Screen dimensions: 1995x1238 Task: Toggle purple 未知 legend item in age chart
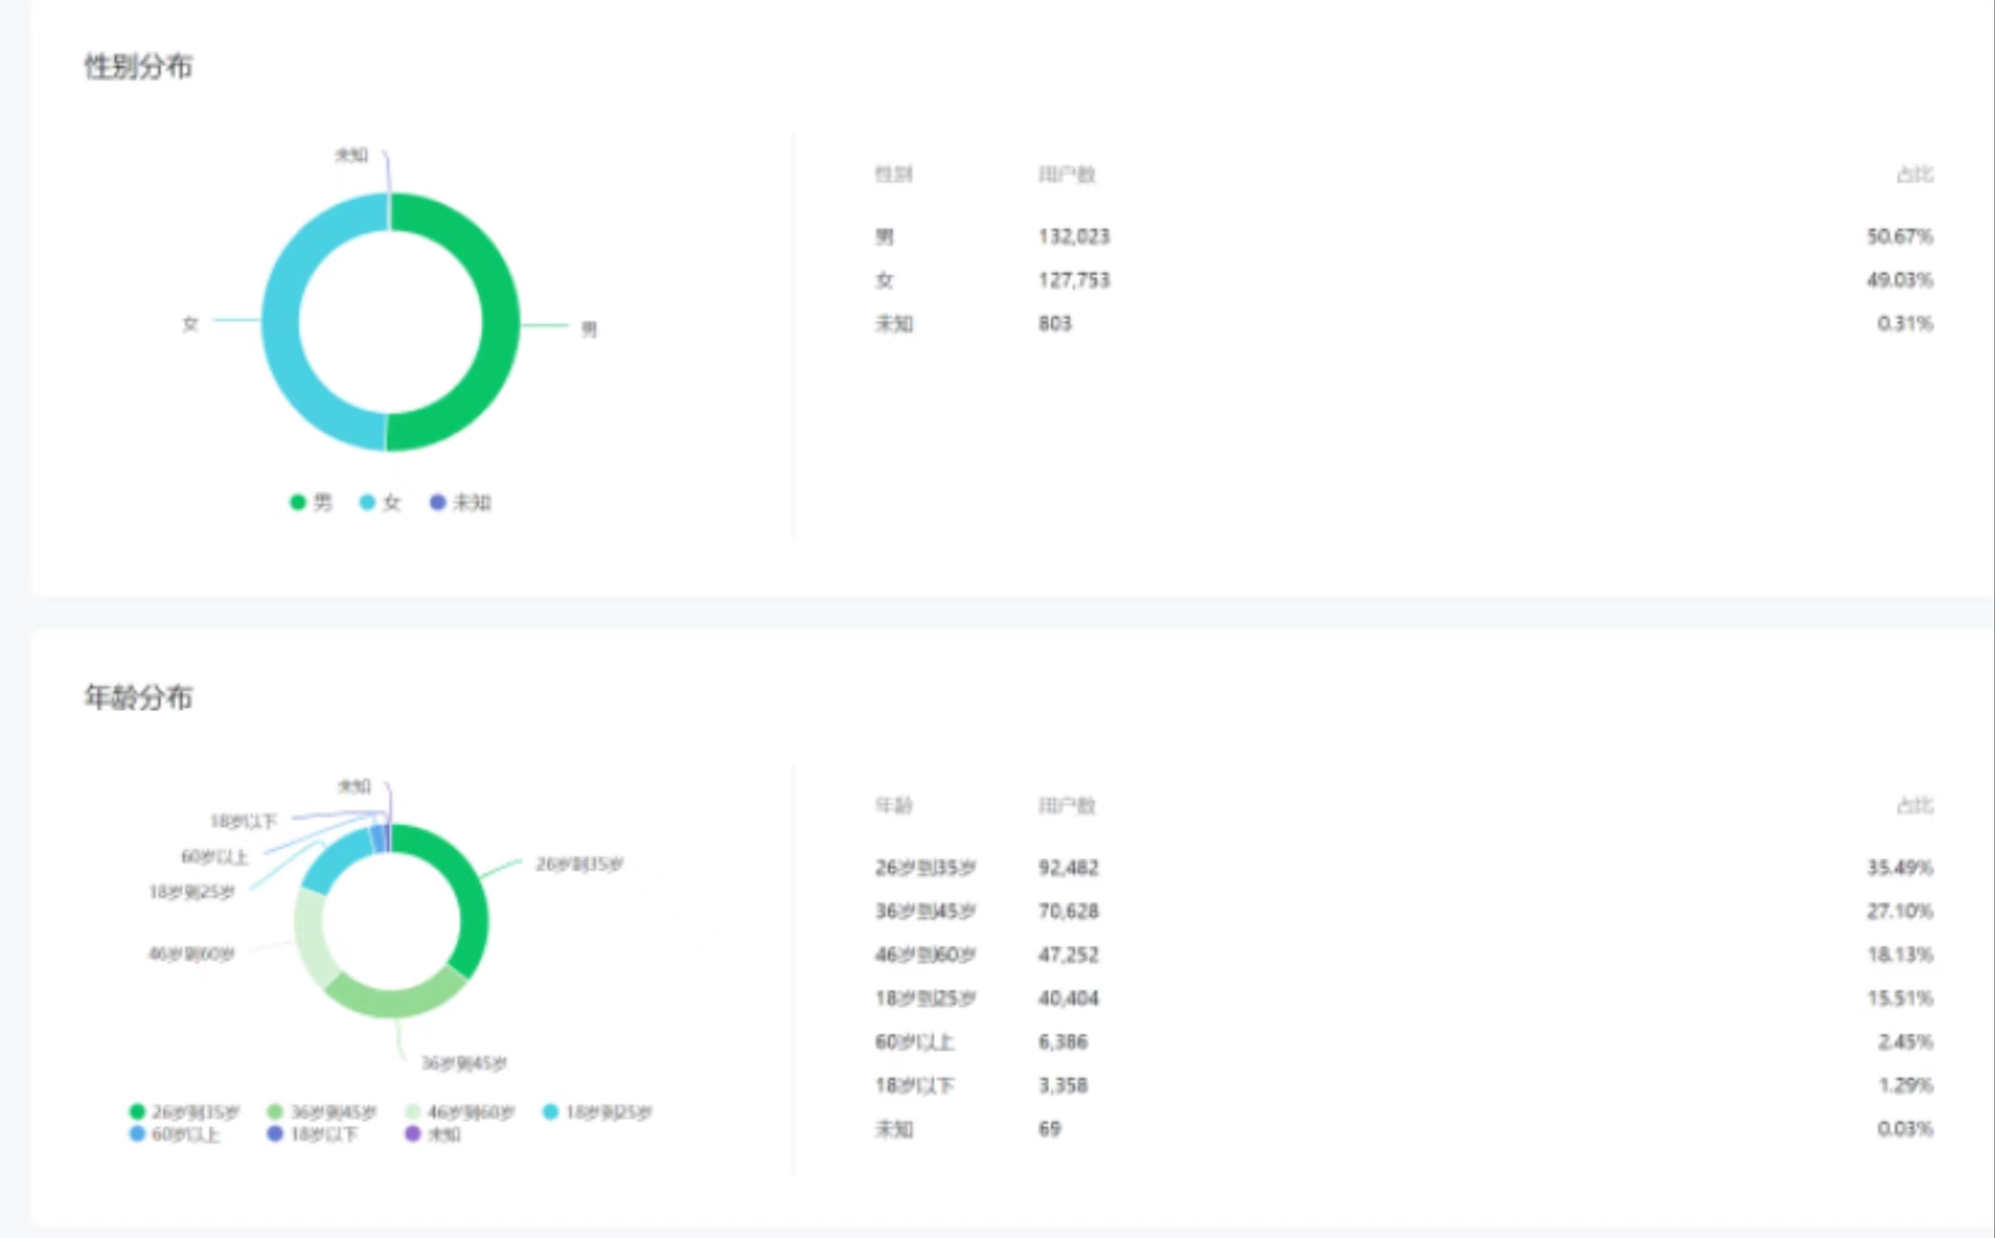coord(433,1134)
